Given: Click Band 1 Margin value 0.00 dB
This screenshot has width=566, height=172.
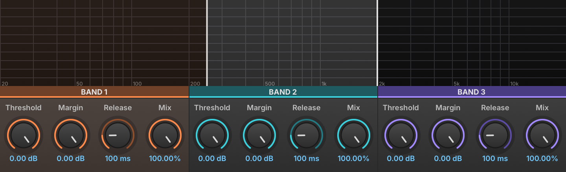Looking at the screenshot, I should [71, 159].
